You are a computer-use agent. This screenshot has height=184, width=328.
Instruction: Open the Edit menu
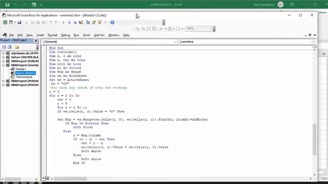point(20,35)
